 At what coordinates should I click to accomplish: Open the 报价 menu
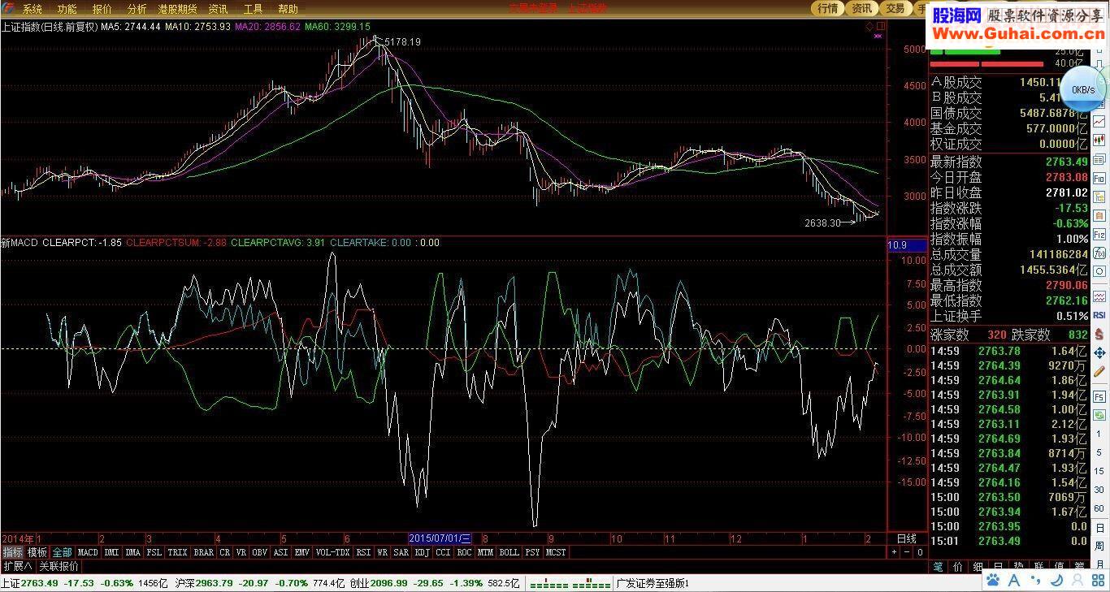(102, 9)
